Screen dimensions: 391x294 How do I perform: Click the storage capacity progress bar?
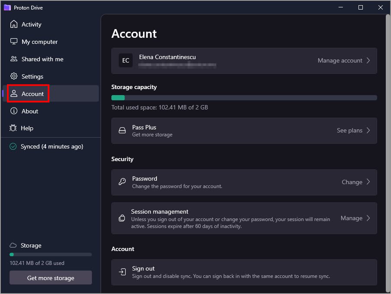click(x=244, y=97)
